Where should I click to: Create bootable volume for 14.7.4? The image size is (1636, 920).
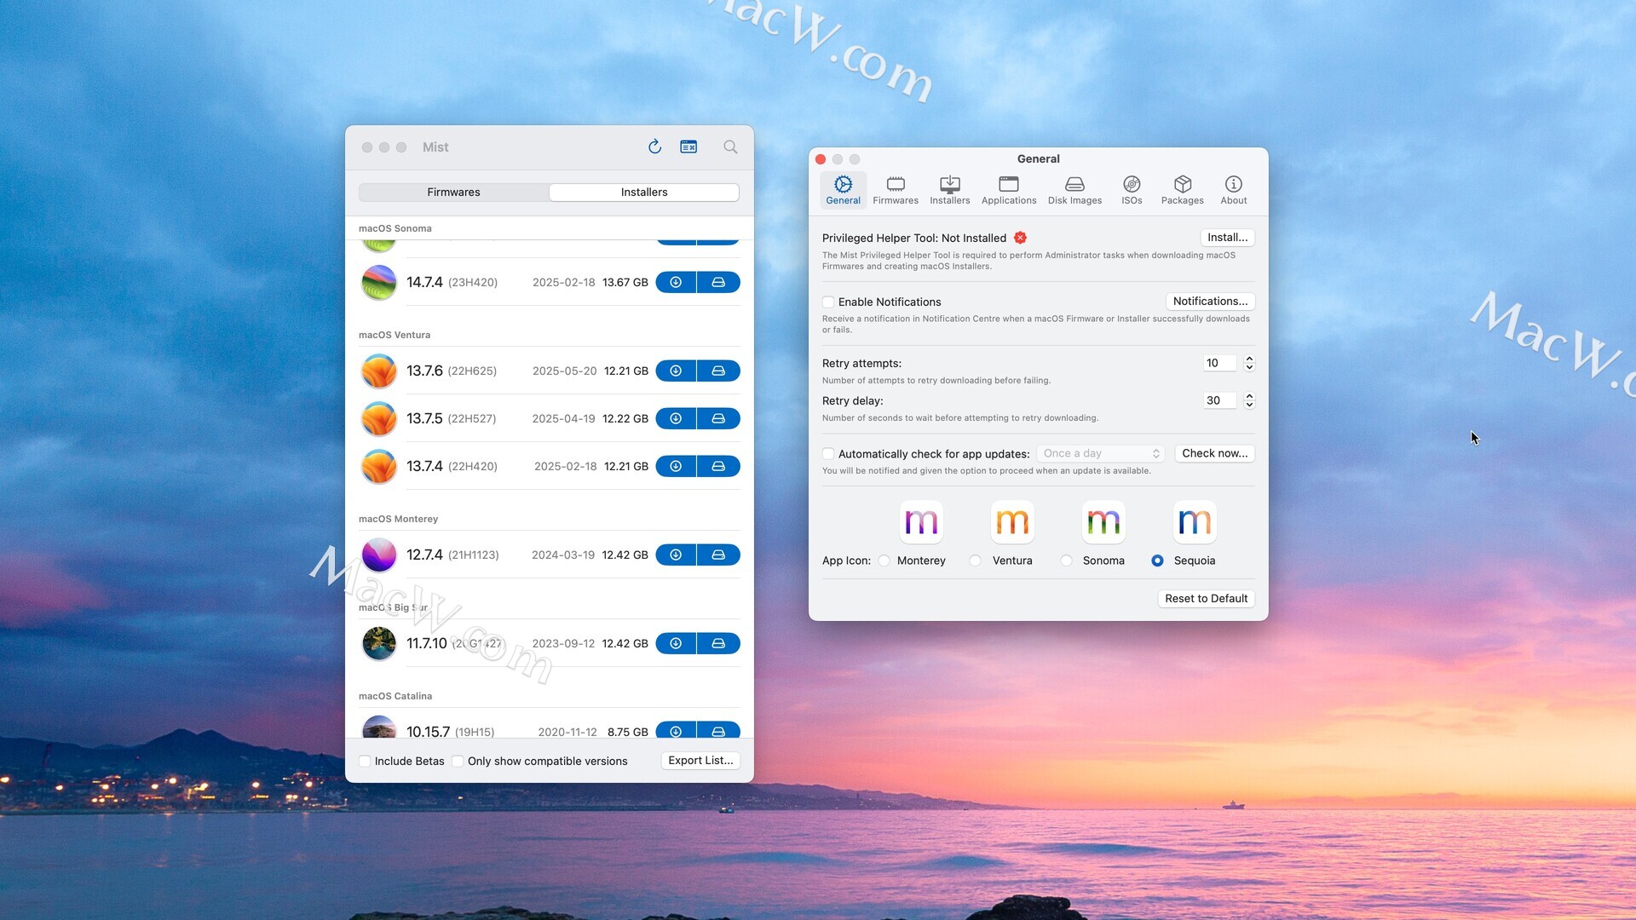click(x=718, y=282)
